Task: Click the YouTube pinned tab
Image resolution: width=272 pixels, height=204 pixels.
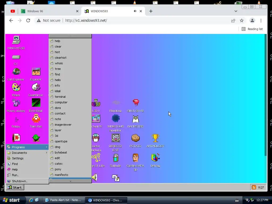Action: click(13, 11)
